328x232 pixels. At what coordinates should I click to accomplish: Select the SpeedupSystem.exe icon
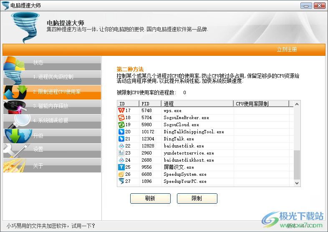click(121, 174)
